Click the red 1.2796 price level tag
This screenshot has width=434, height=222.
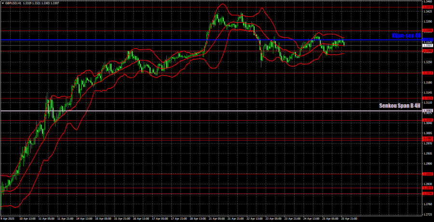pos(428,194)
